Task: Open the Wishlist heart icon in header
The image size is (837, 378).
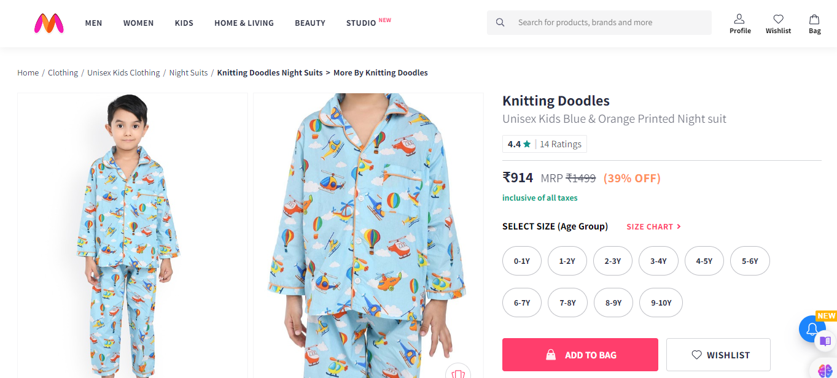Action: tap(778, 23)
